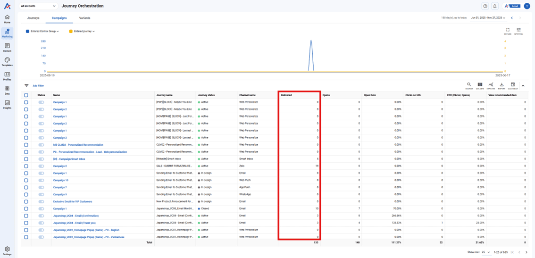Open the Templates section in sidebar
535x258 pixels.
pos(7,61)
